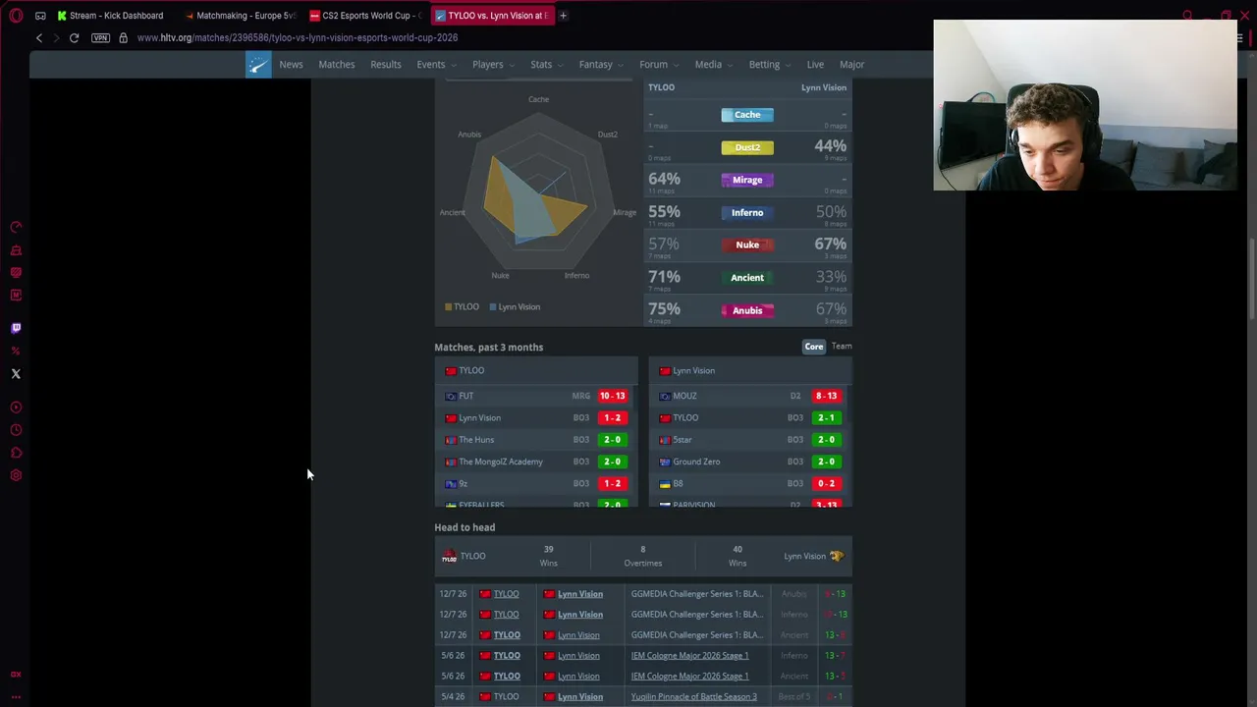Viewport: 1257px width, 707px height.
Task: Open Lynn Vision's match against B8
Action: pyautogui.click(x=750, y=484)
